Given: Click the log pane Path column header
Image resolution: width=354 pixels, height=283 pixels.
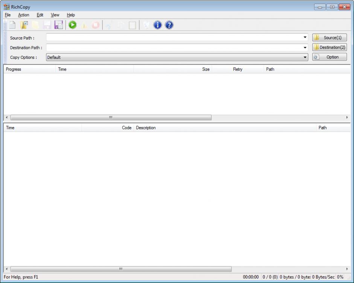Looking at the screenshot, I should [333, 128].
